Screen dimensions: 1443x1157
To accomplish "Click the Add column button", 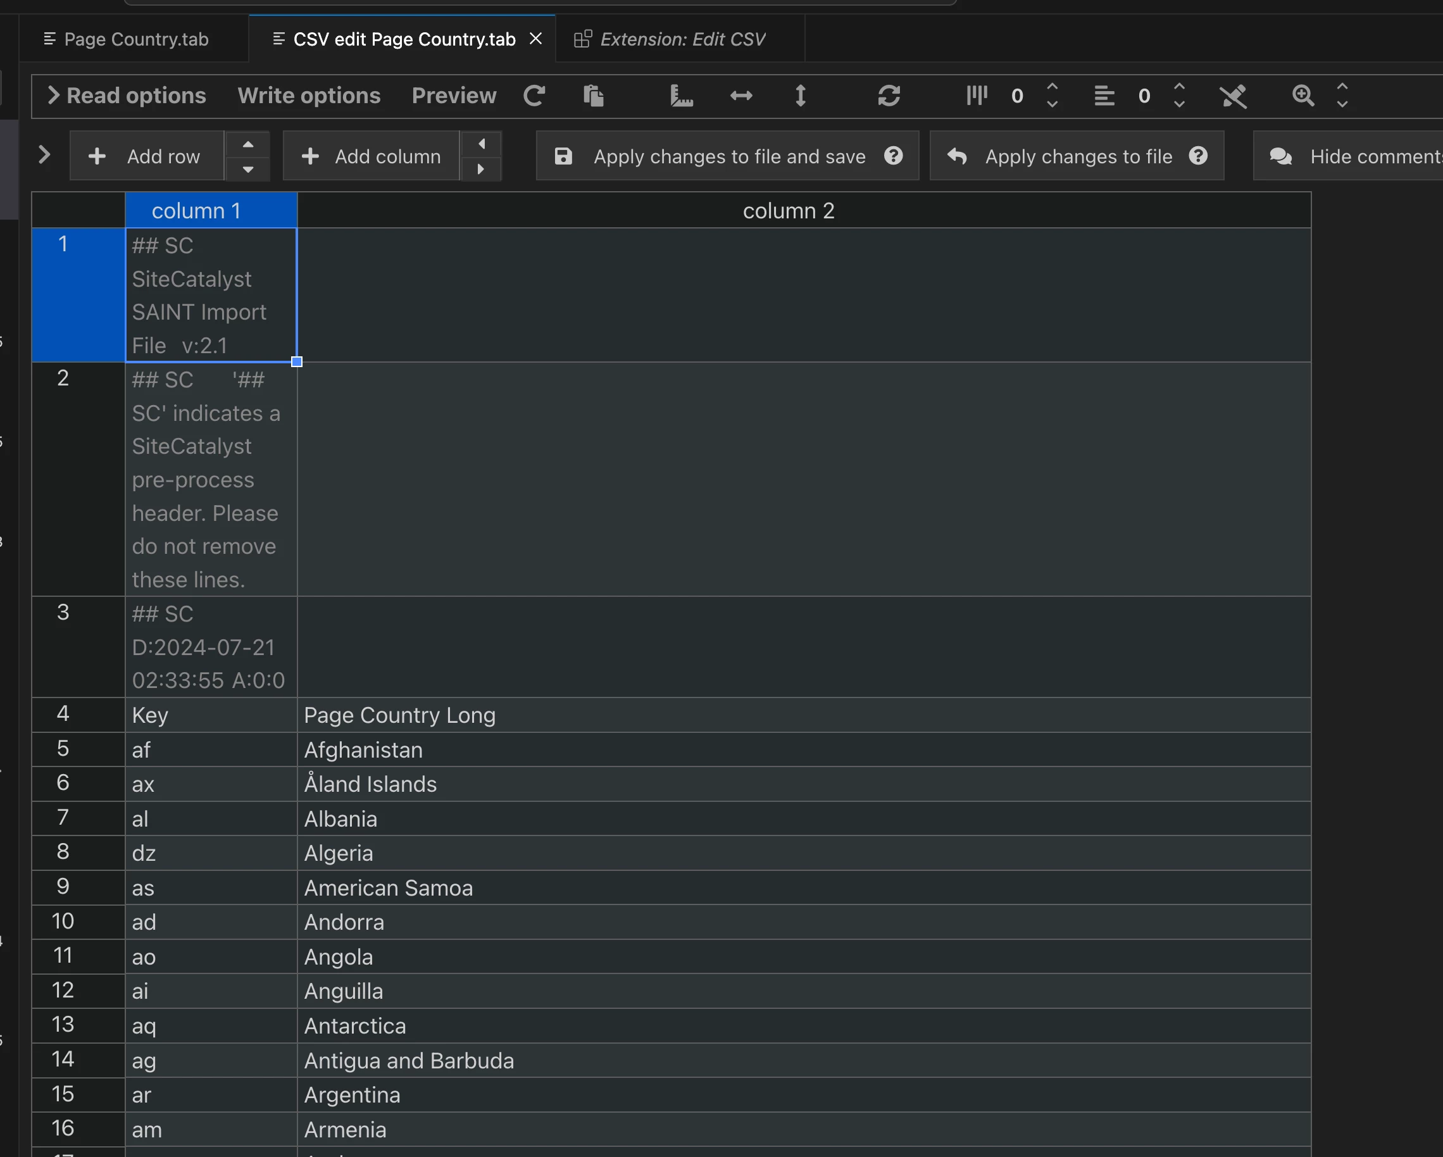I will coord(372,156).
